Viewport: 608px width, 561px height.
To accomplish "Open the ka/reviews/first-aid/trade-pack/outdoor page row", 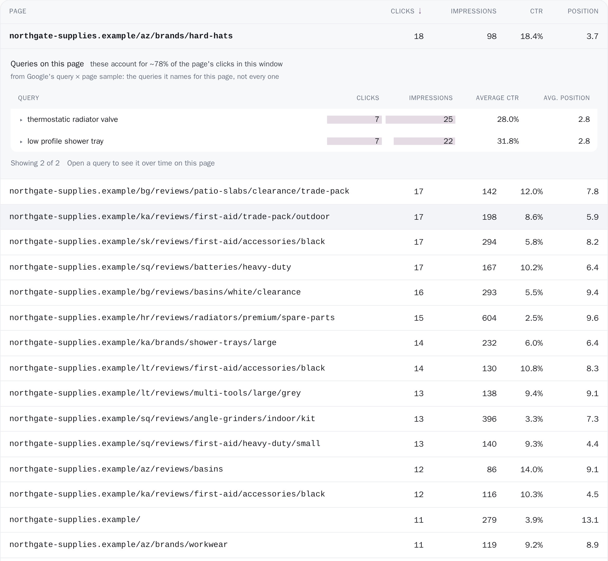I will click(x=304, y=217).
